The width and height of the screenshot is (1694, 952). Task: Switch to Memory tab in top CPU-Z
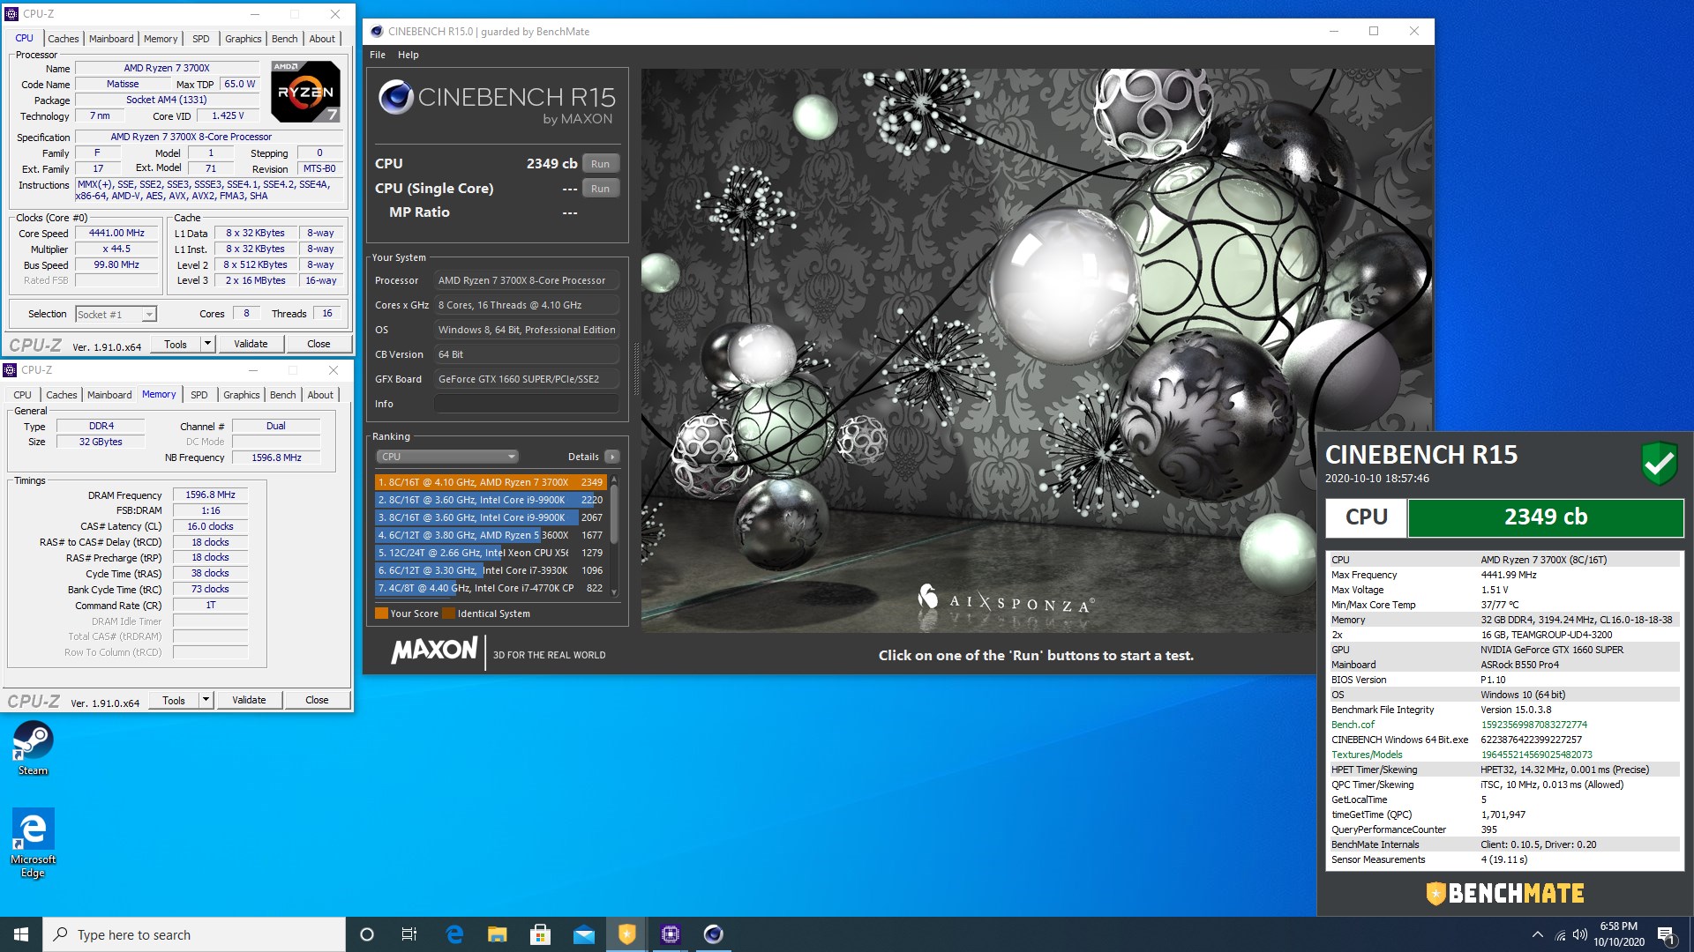tap(161, 39)
